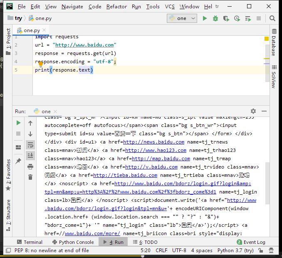Open the http://www.hao123.com link in output
The height and width of the screenshot is (258, 282).
(x=156, y=150)
